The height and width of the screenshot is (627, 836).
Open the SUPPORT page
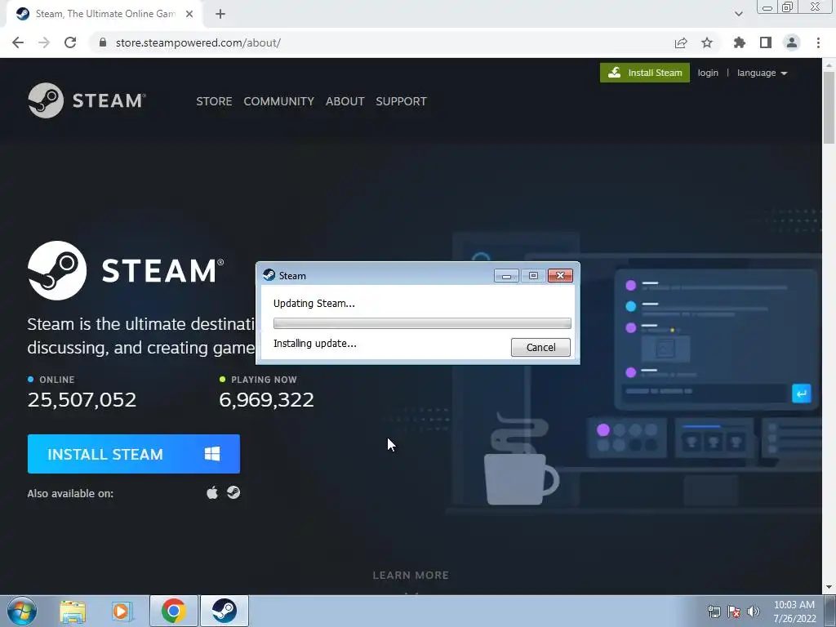pyautogui.click(x=401, y=101)
